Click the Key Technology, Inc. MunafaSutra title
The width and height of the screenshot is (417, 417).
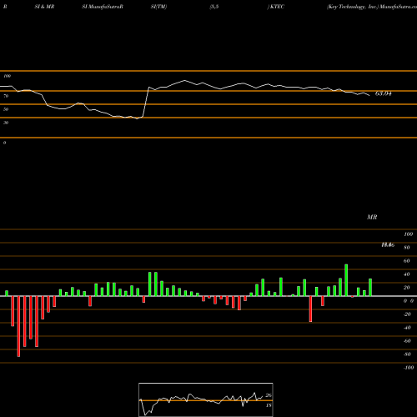coord(372,7)
